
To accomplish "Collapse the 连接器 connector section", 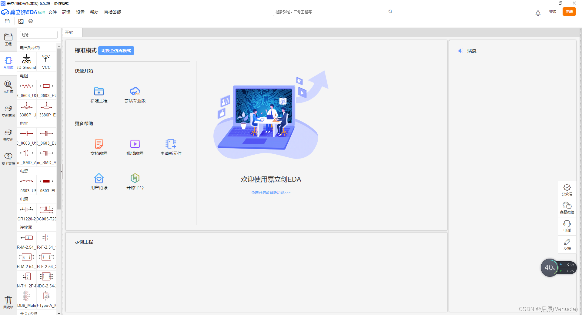I will pos(25,227).
